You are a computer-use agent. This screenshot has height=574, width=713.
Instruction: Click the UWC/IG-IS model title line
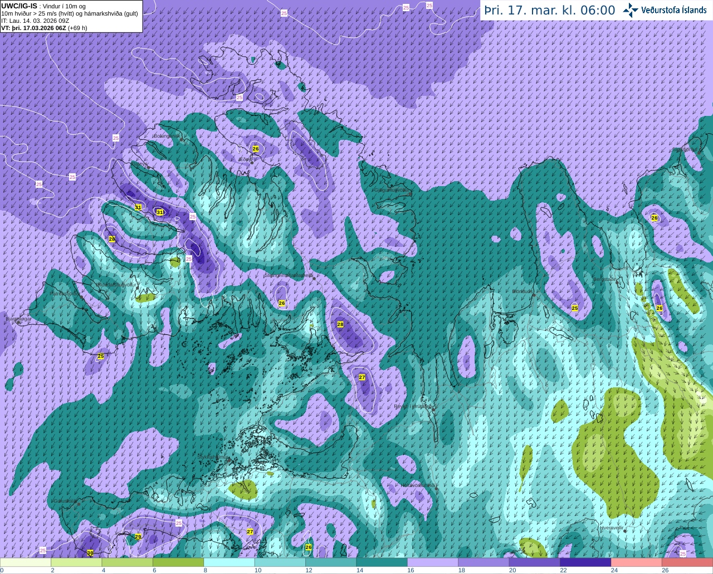(x=43, y=6)
